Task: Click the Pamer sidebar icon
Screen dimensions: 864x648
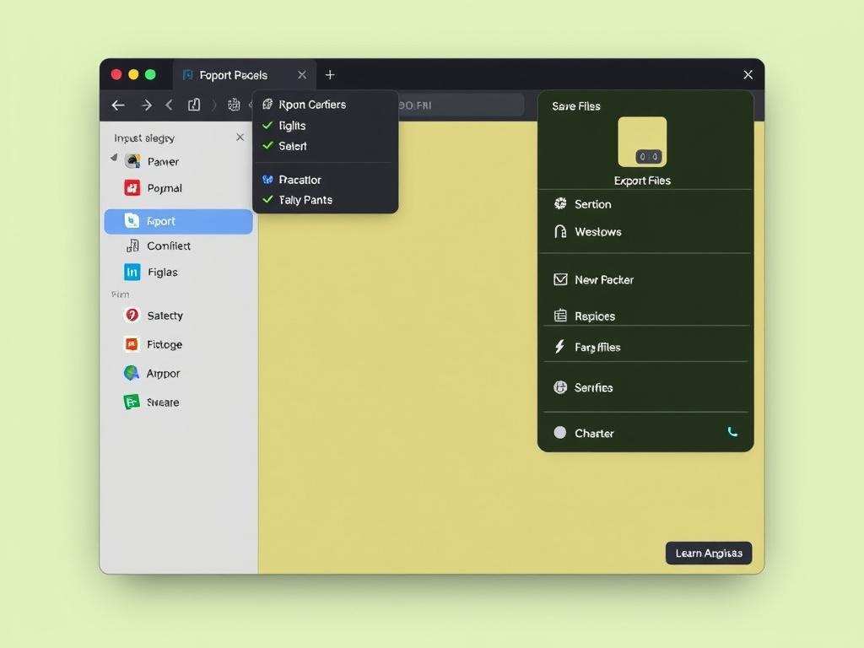Action: pos(132,161)
